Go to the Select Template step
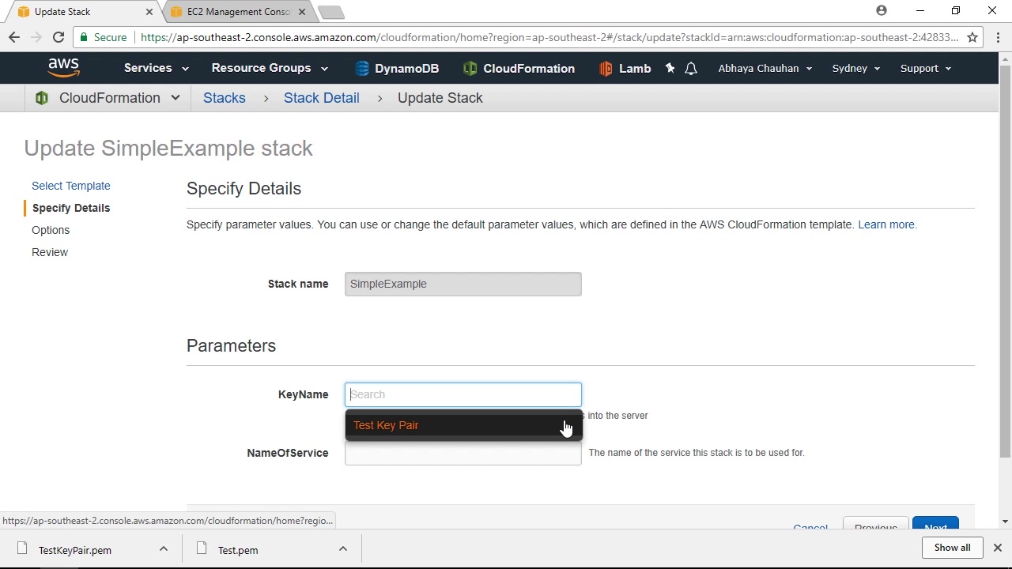 [x=71, y=186]
